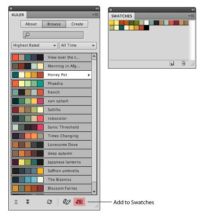The width and height of the screenshot is (204, 220).
Task: Switch to the Browse tab
Action: [54, 24]
